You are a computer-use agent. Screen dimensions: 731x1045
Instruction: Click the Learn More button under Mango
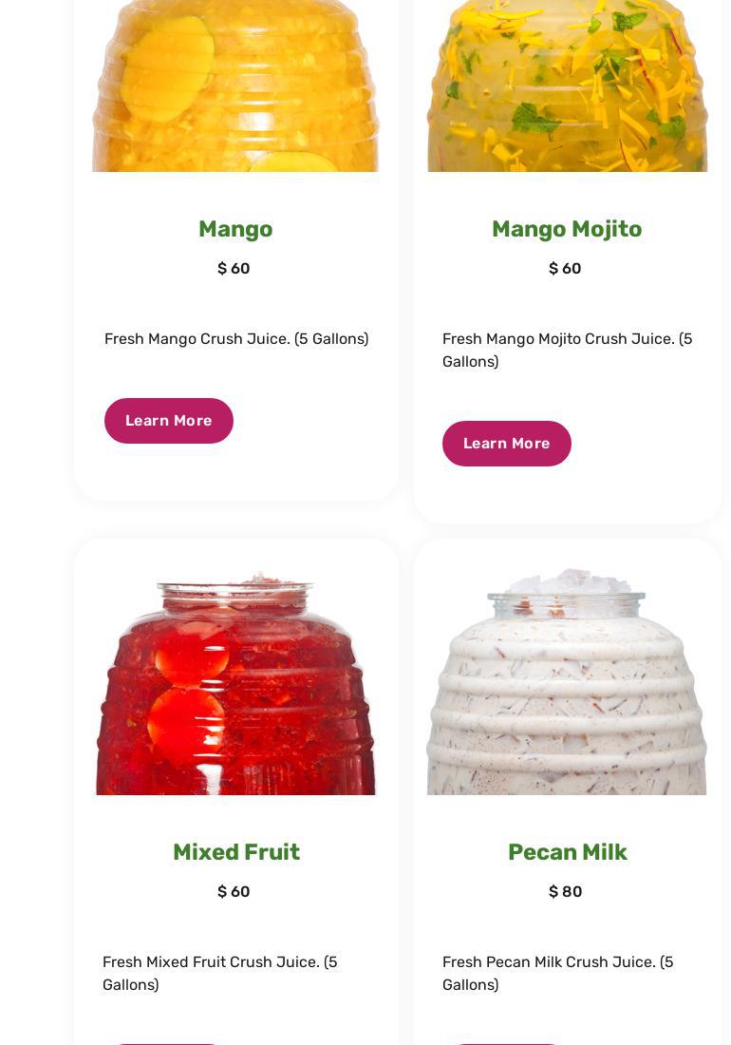[x=168, y=421]
